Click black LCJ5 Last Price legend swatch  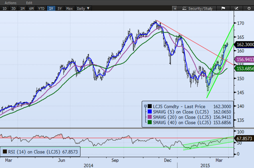pos(150,106)
